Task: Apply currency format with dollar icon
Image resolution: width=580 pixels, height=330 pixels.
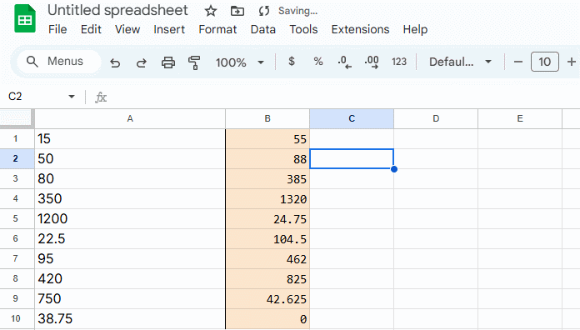Action: click(x=292, y=62)
